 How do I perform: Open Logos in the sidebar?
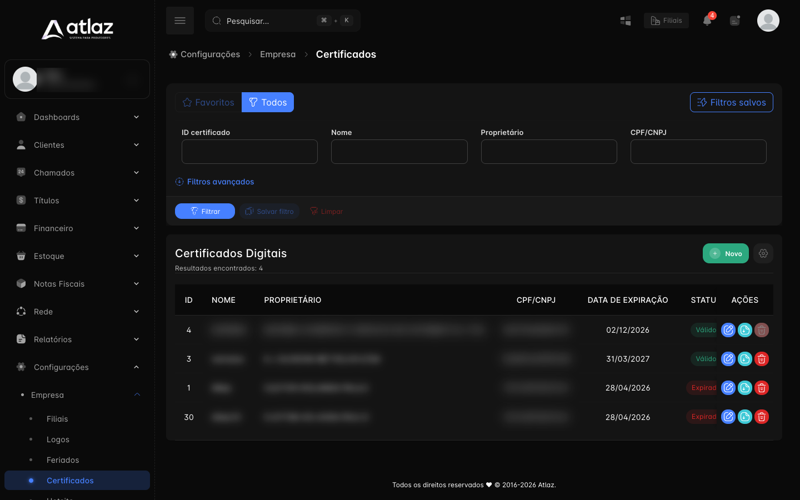tap(58, 439)
